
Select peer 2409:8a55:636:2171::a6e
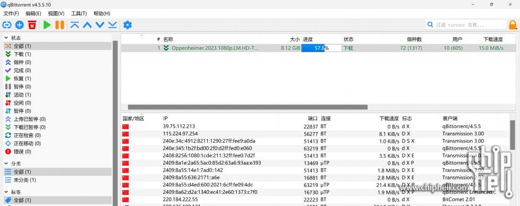coord(315,177)
